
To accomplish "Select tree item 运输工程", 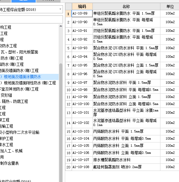I will tap(7, 126).
